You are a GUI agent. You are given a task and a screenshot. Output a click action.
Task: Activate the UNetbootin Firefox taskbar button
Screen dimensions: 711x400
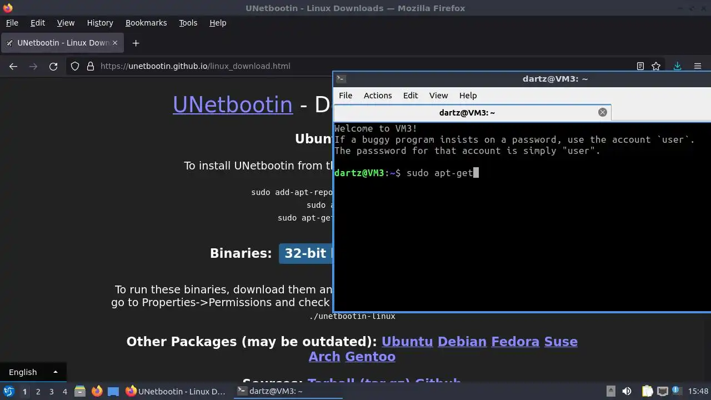177,391
